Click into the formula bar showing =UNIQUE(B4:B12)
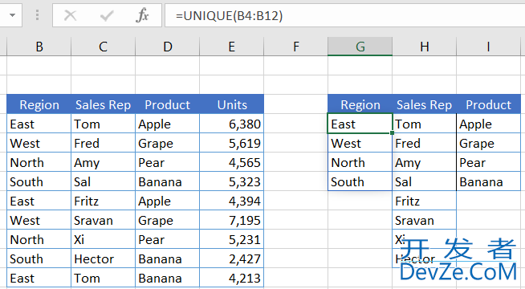 click(x=345, y=15)
